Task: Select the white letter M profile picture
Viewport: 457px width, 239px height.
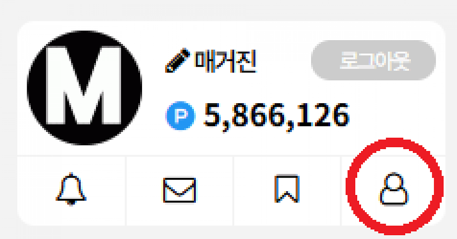Action: 85,88
